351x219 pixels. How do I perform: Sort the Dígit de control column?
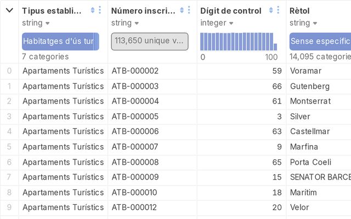tap(271, 10)
